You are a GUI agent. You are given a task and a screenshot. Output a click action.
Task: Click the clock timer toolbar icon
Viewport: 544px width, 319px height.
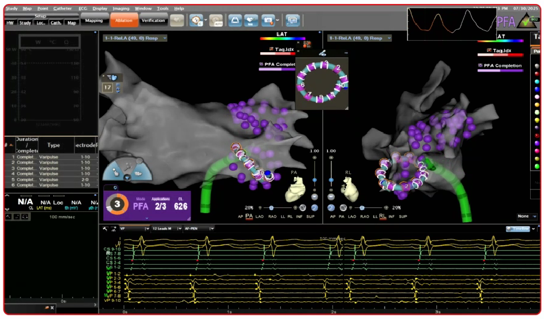195,21
